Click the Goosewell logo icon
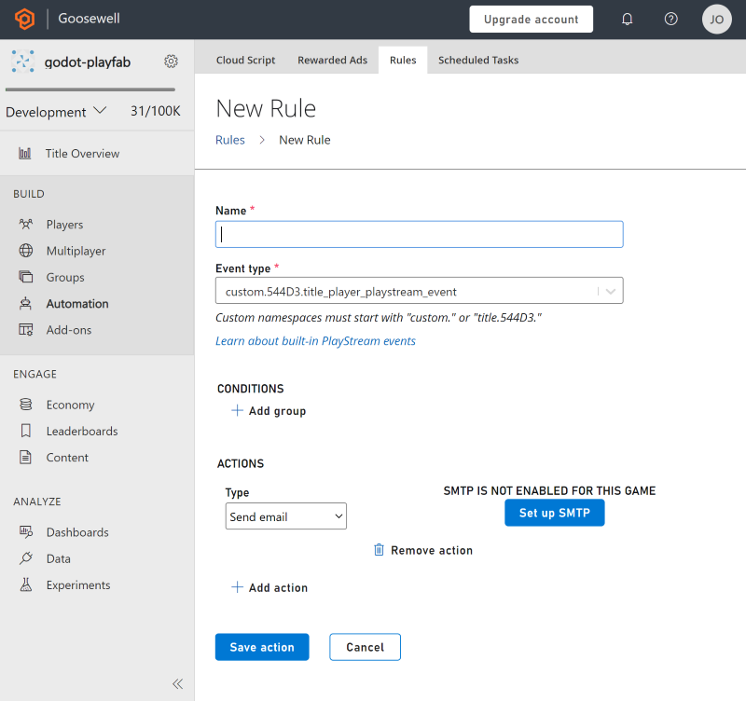746x701 pixels. [24, 19]
